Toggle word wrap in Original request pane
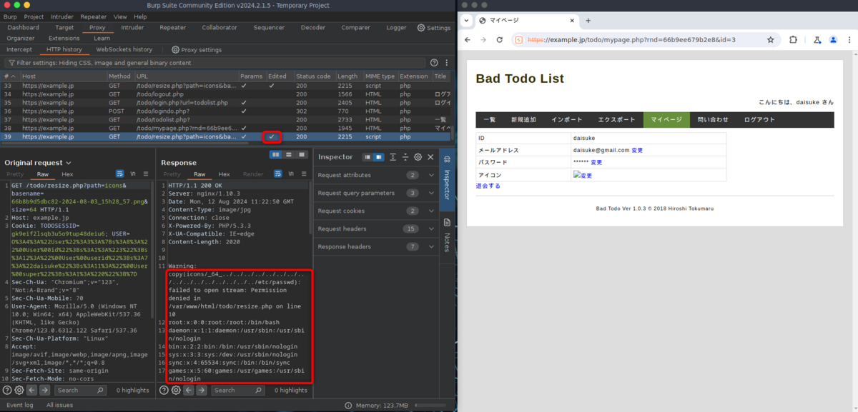 click(x=120, y=174)
